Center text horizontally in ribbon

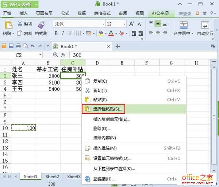pyautogui.click(x=158, y=33)
